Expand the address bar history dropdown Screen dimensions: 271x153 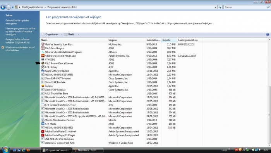pyautogui.click(x=215, y=7)
